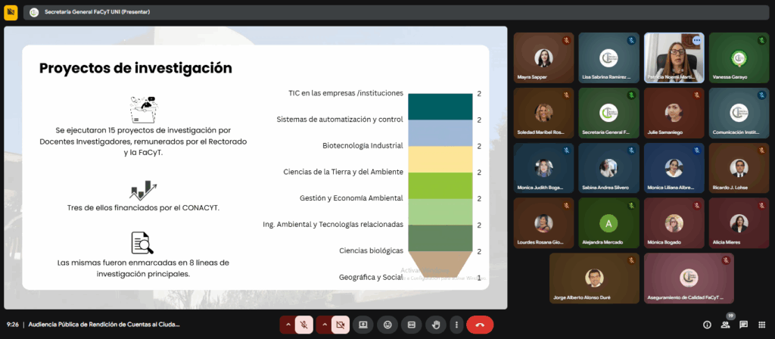This screenshot has height=339, width=775.
Task: Unmute the microphone
Action: click(x=303, y=325)
